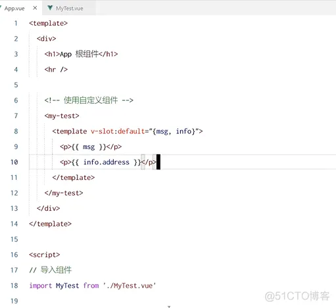Click the MyTest identifier in import statement

tap(67, 286)
